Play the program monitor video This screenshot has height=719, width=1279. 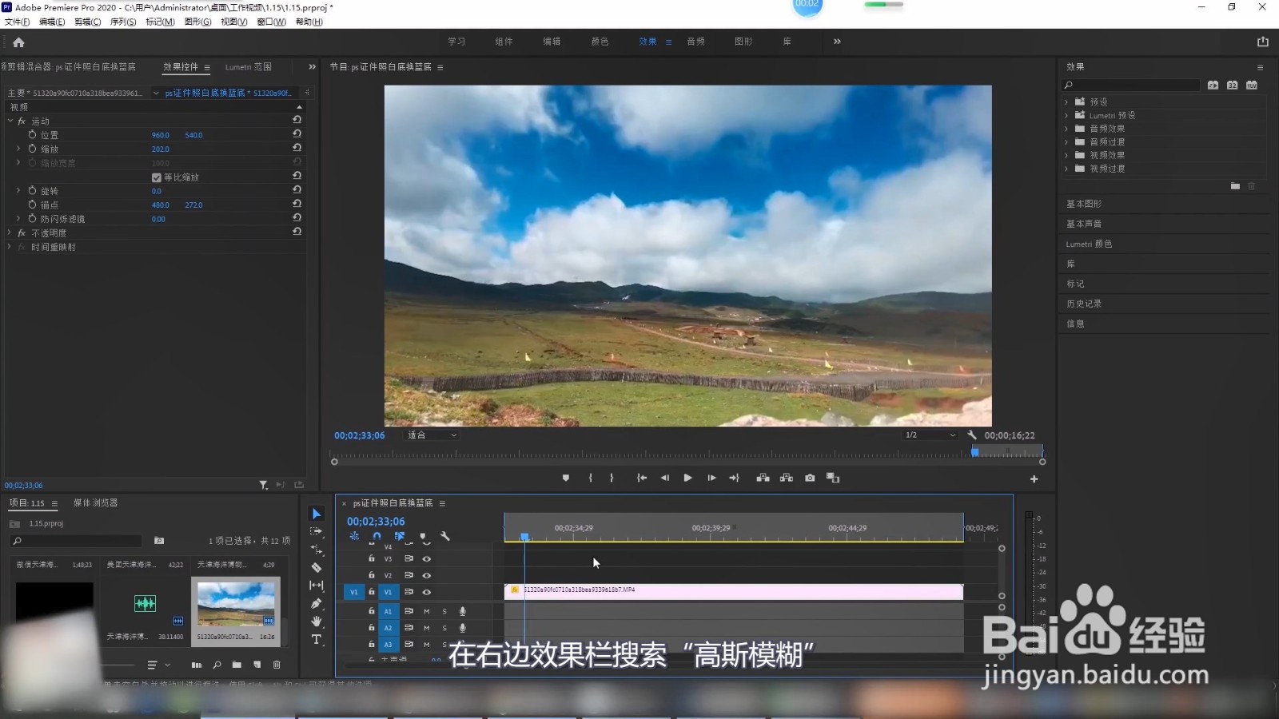point(687,478)
